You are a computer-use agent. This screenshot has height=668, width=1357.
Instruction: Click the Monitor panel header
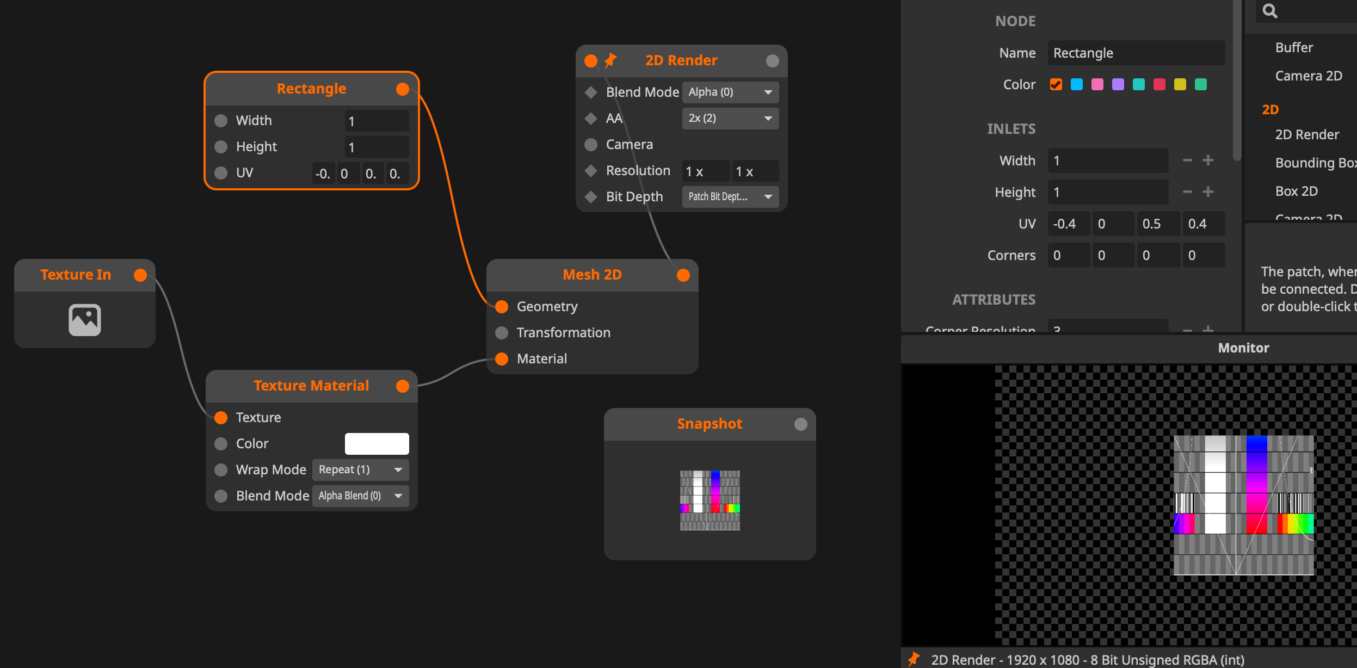(1243, 348)
